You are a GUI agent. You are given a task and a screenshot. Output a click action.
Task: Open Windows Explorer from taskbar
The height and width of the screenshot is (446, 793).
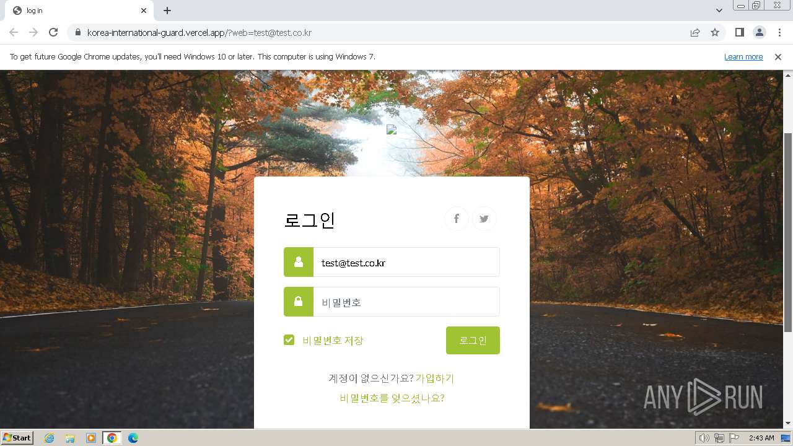[70, 438]
